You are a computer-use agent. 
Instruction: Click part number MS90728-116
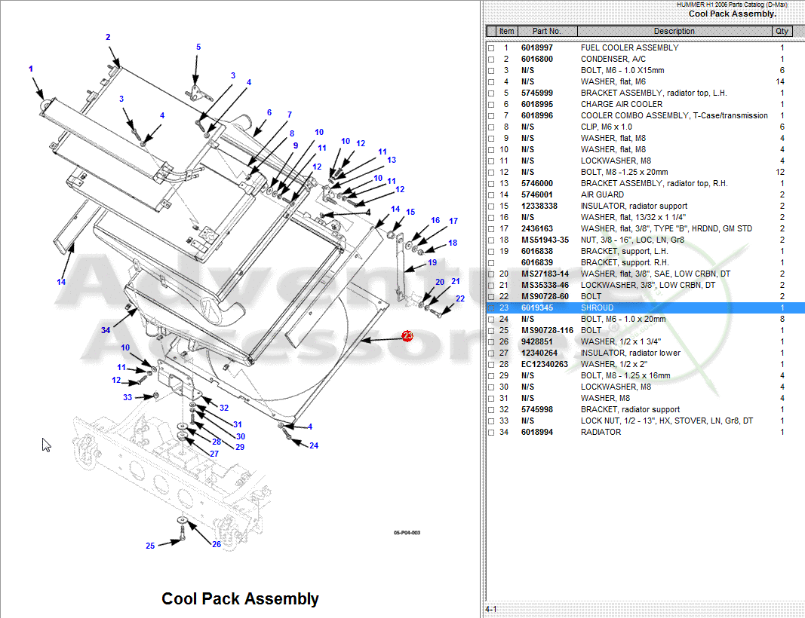[x=547, y=330]
